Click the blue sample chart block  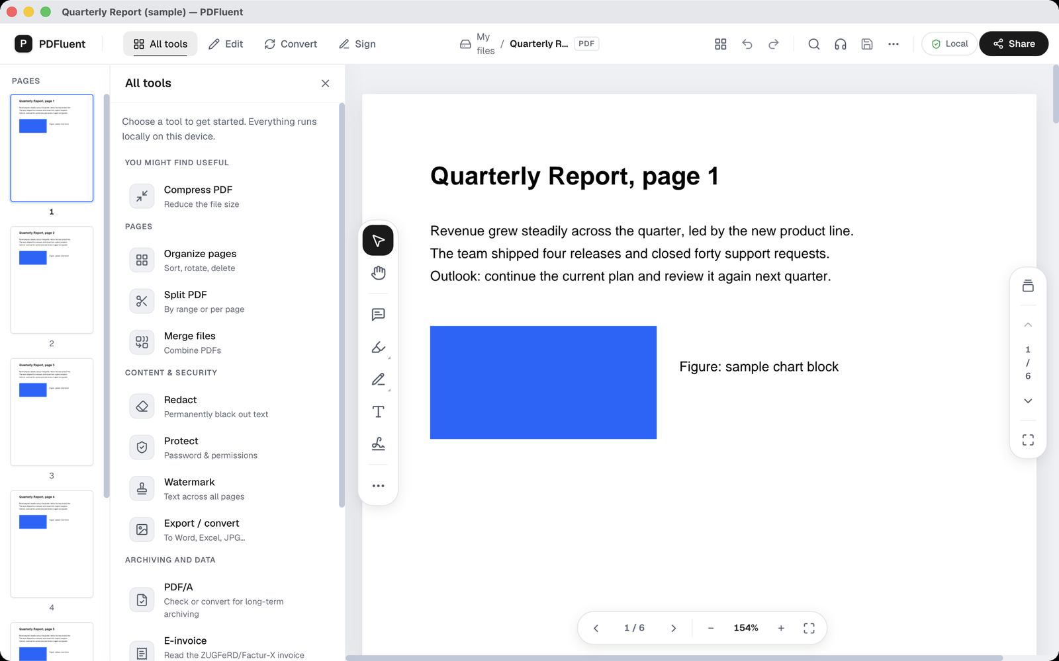pos(543,382)
